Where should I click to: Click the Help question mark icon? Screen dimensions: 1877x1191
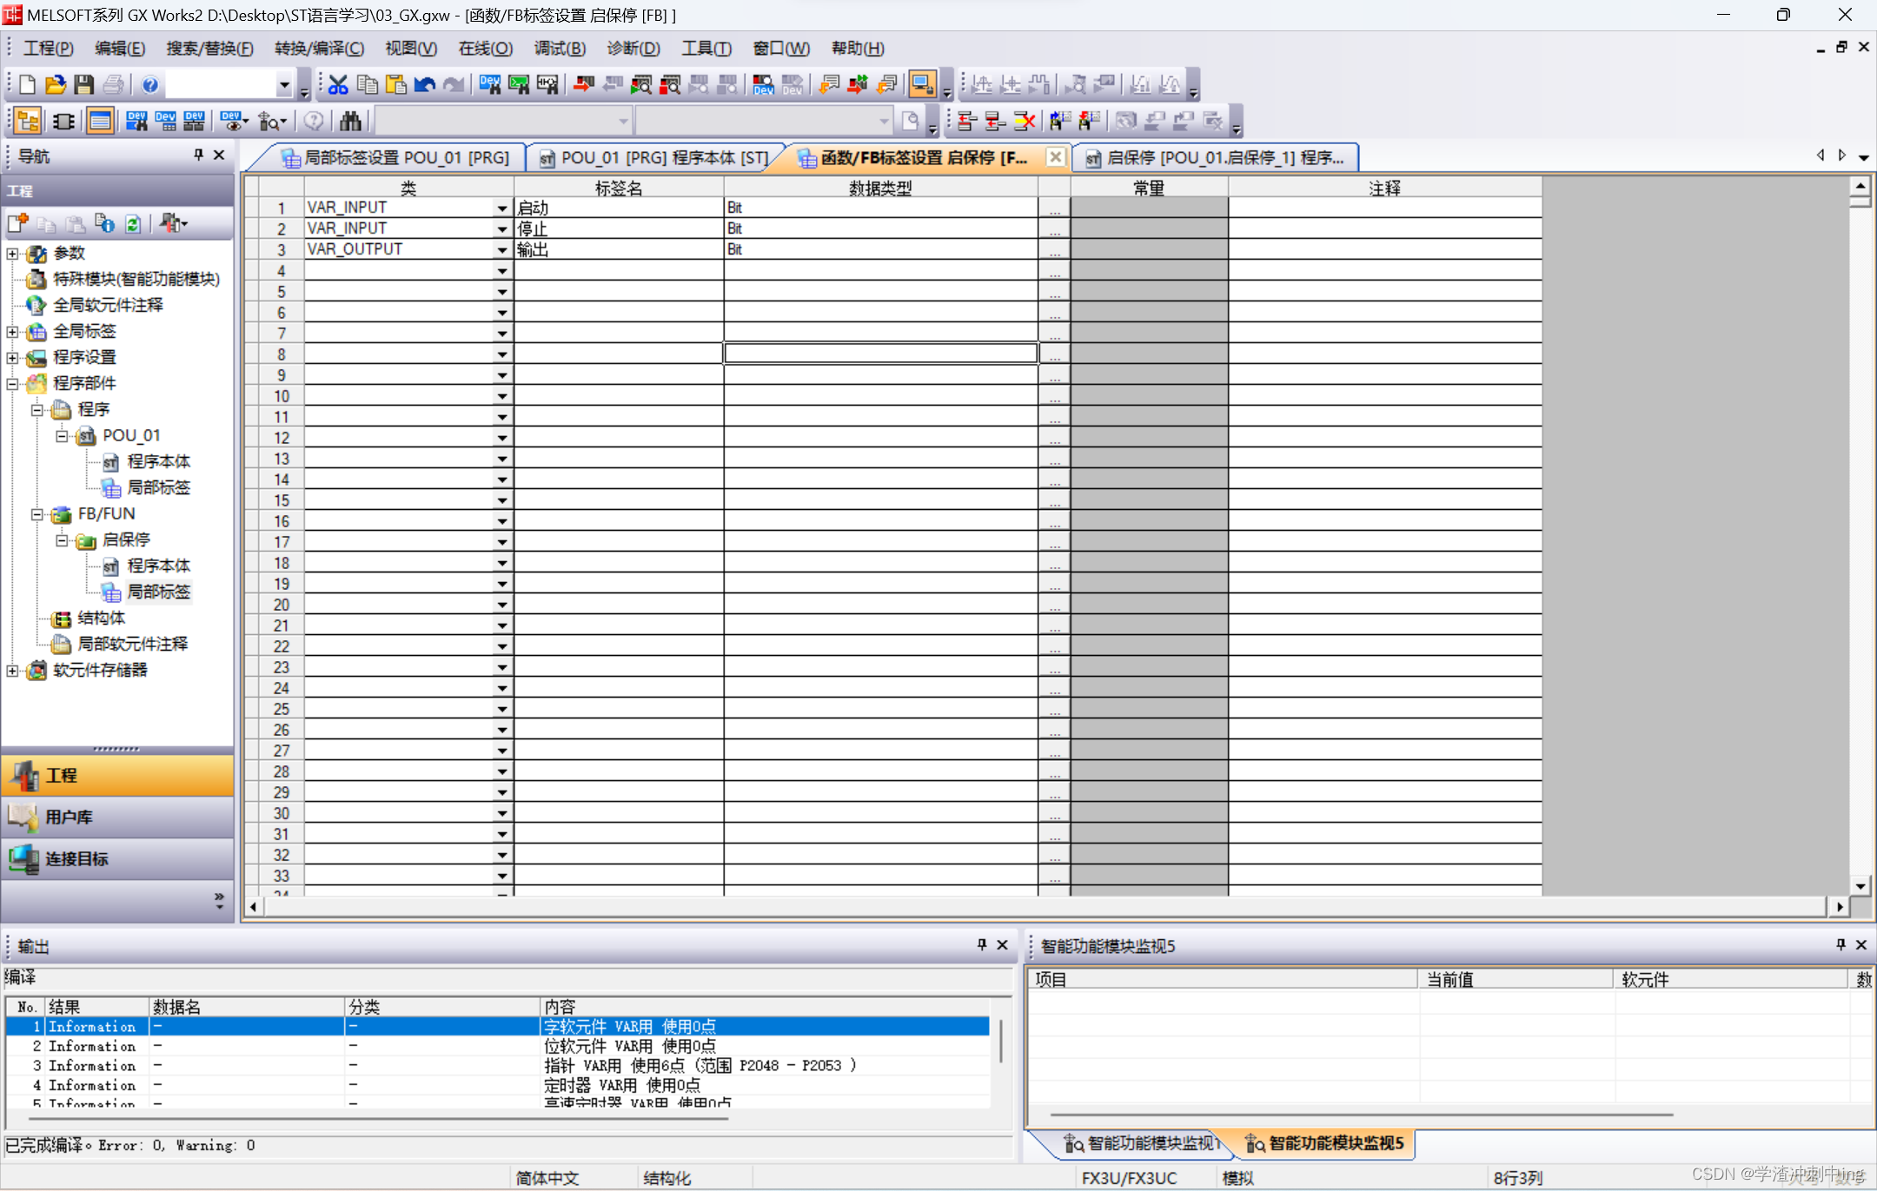pos(150,84)
